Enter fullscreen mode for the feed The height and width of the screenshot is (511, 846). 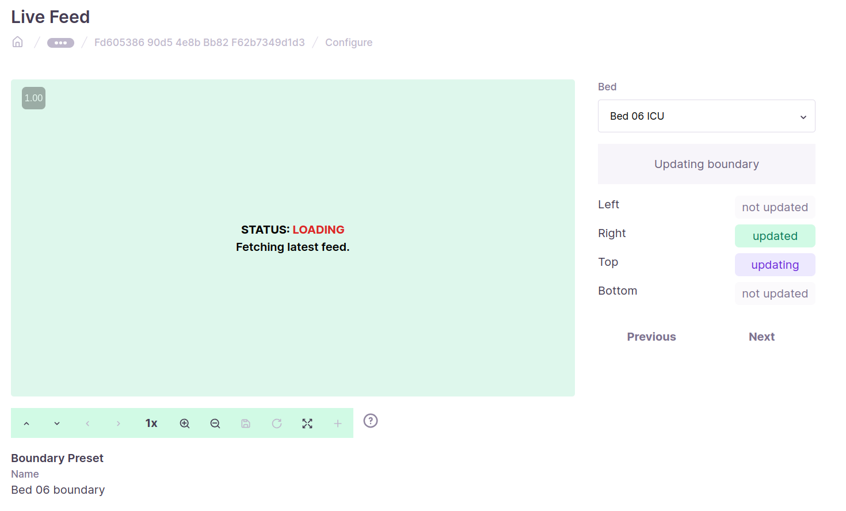tap(307, 424)
